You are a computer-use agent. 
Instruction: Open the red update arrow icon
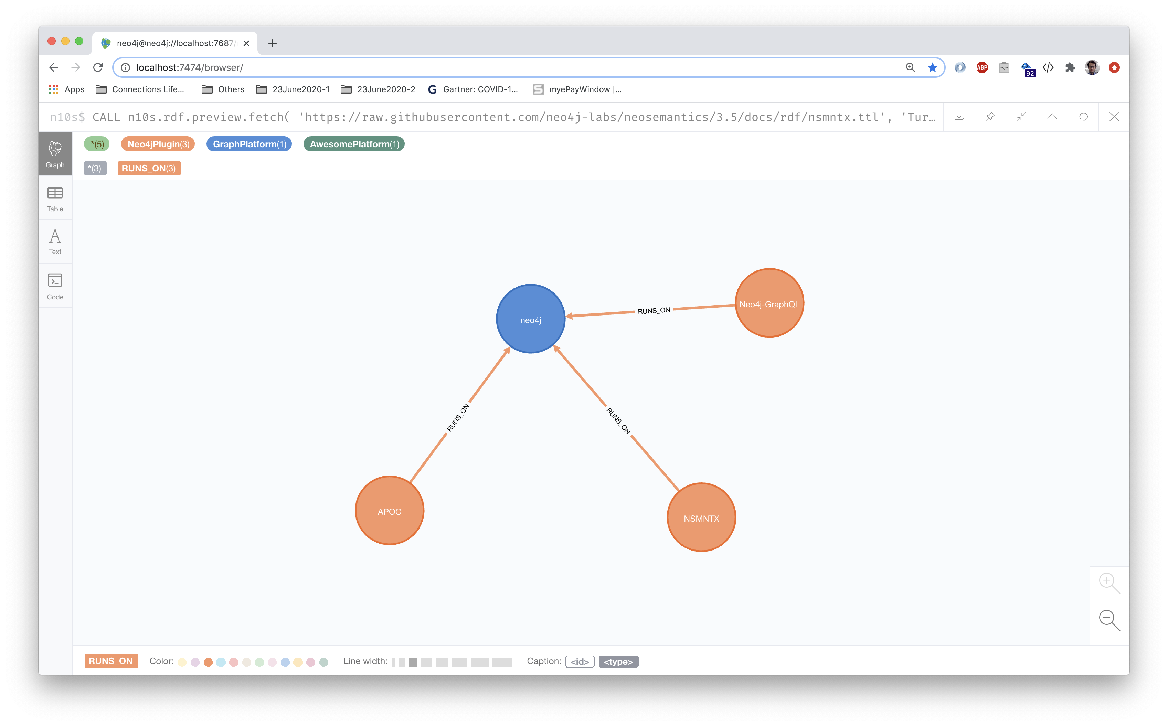click(1114, 68)
